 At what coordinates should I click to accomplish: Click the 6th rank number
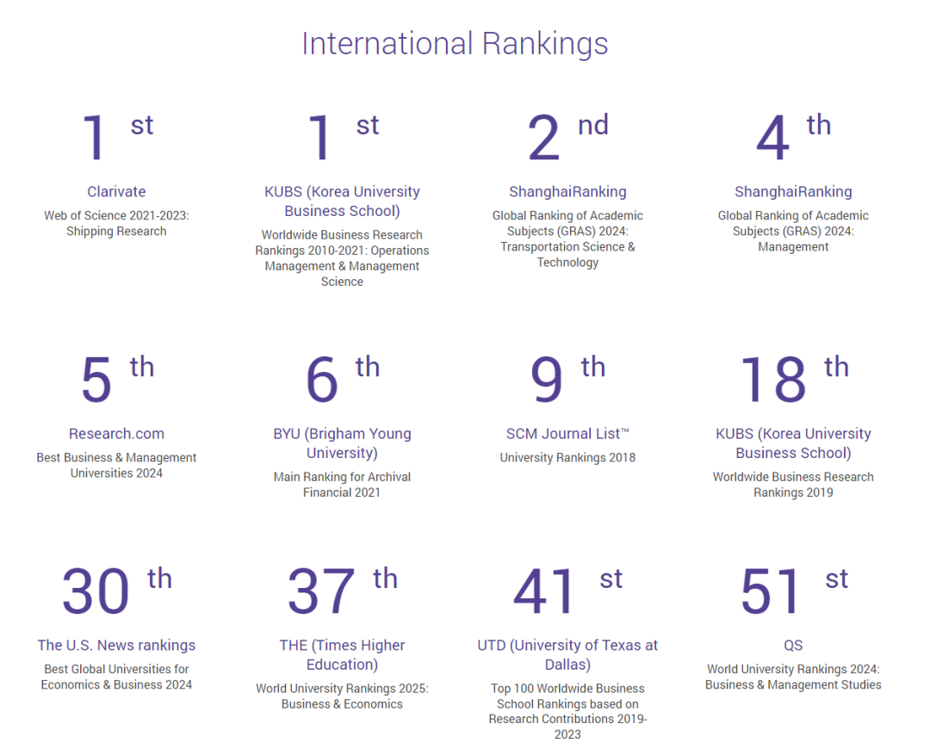point(342,379)
